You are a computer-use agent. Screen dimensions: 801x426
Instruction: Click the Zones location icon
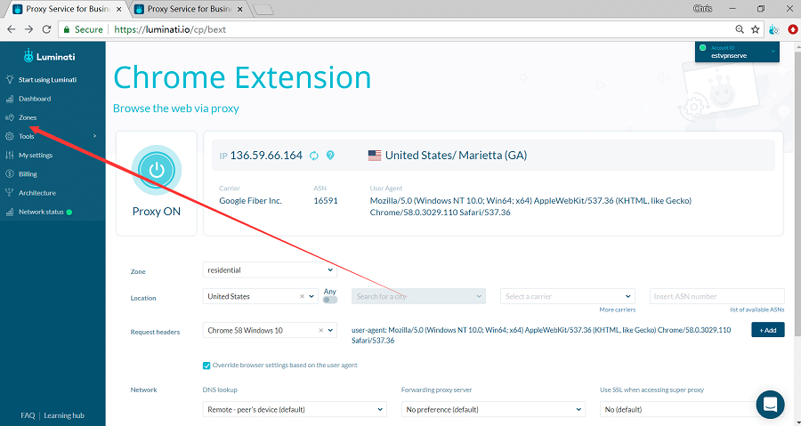[9, 117]
